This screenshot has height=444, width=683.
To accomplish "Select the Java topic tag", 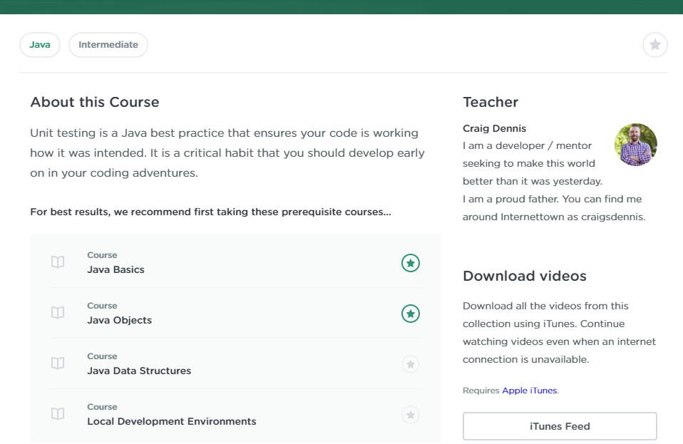I will coord(40,45).
